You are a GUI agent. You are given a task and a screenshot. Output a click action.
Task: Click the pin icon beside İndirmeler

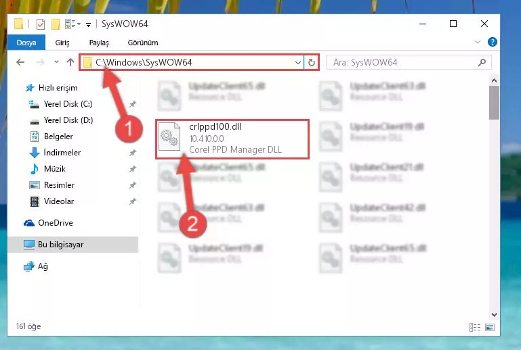click(x=133, y=153)
